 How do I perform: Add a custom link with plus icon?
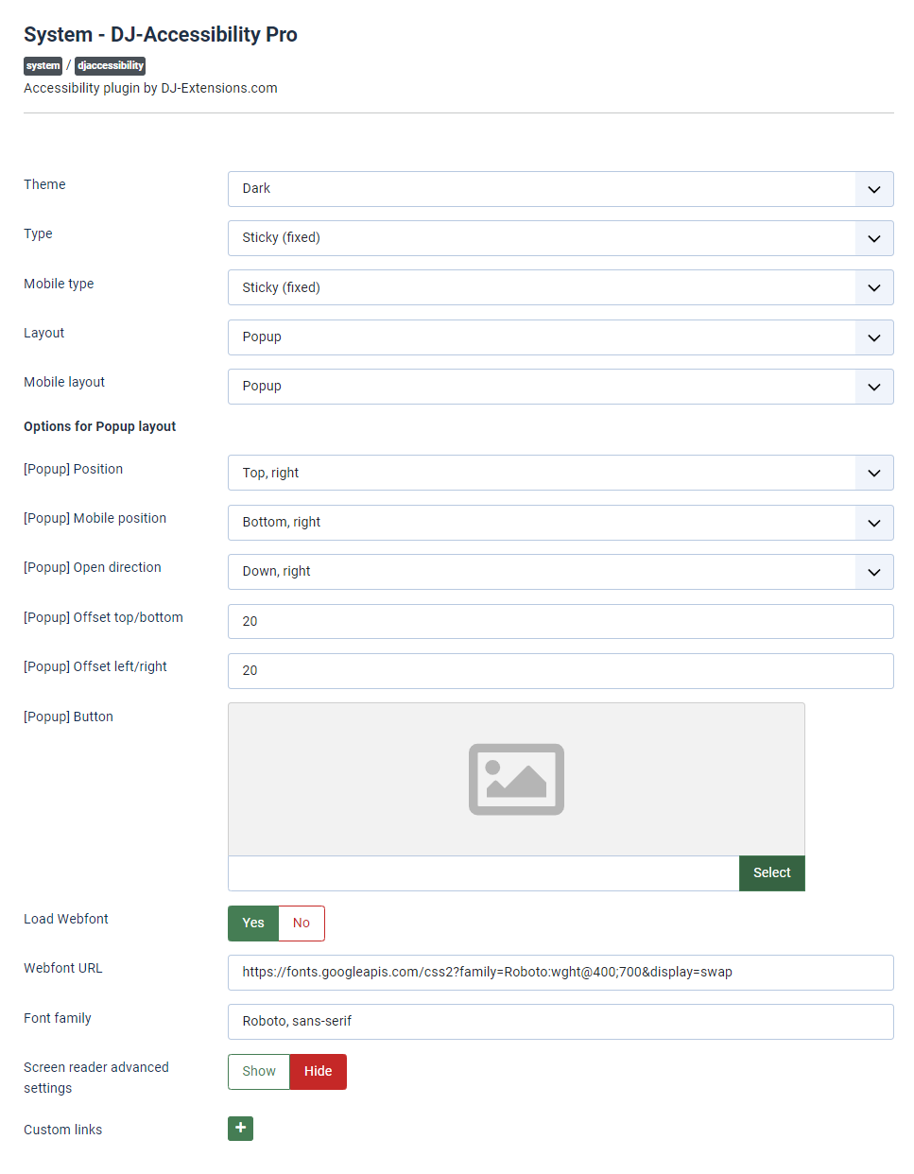pos(240,1129)
